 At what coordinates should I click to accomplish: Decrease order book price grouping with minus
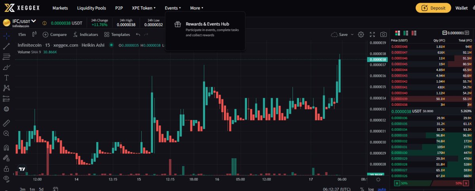click(444, 33)
